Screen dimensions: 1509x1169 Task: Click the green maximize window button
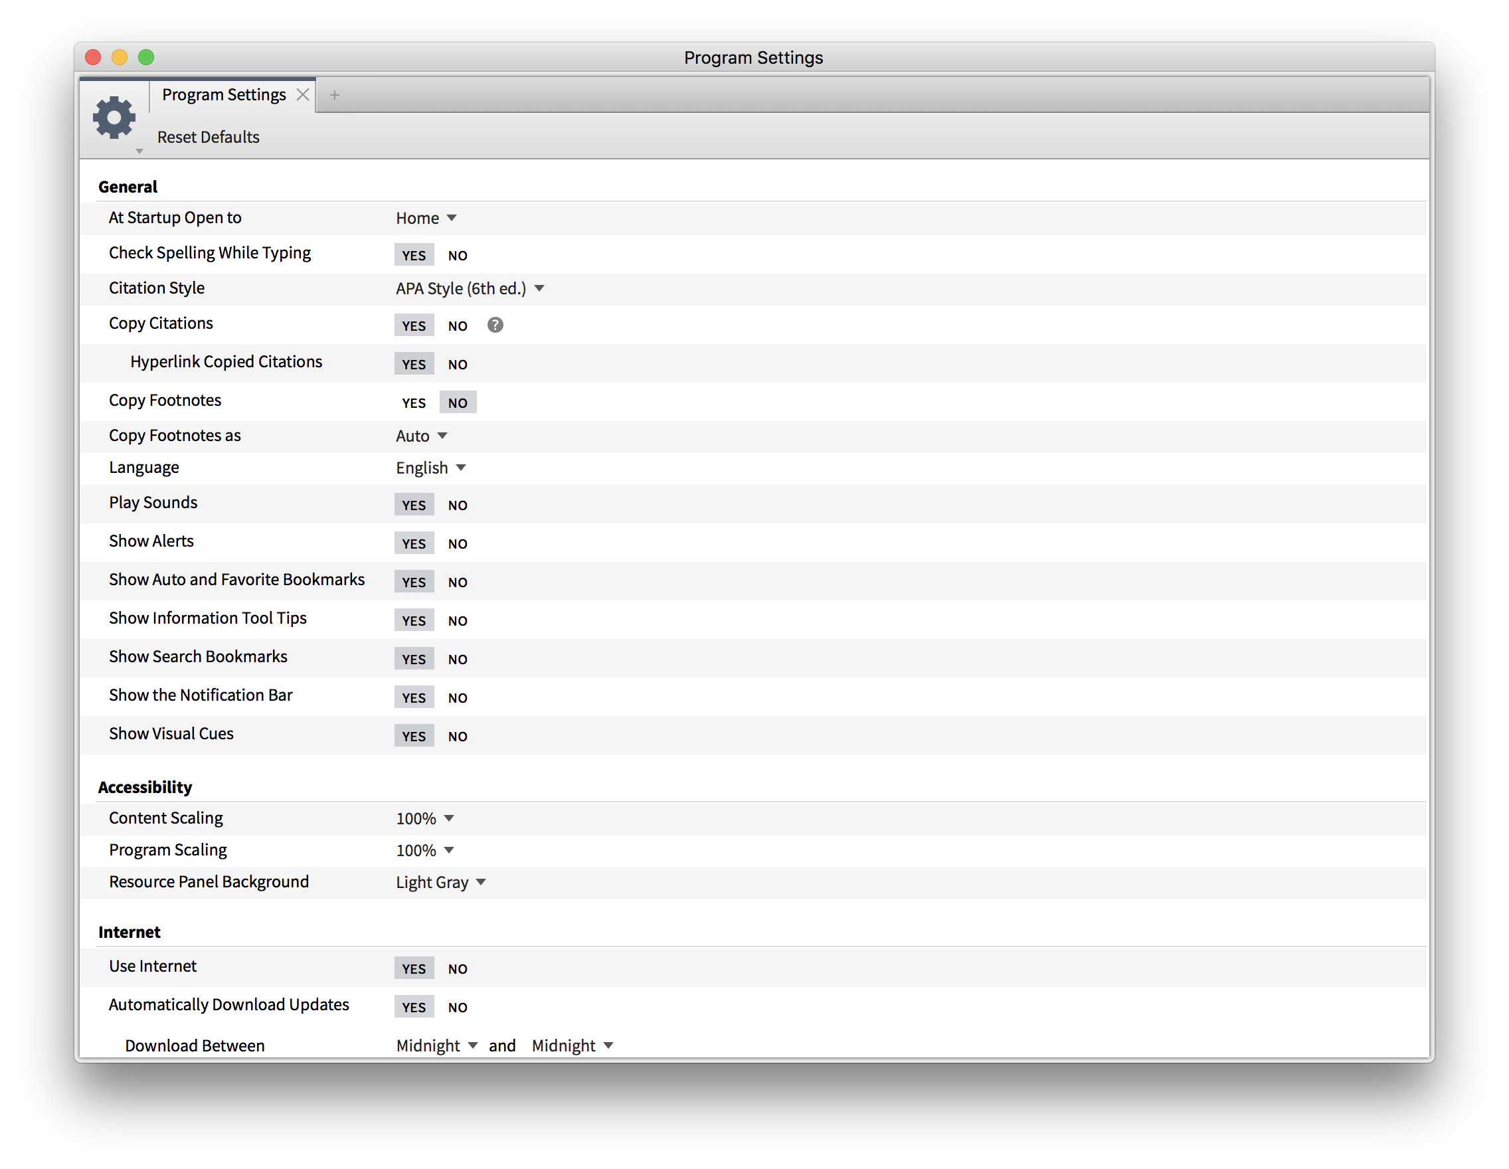click(146, 57)
